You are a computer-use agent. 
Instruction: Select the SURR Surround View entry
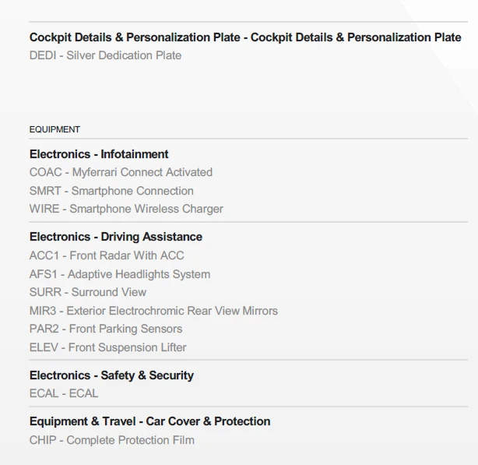[x=88, y=292]
